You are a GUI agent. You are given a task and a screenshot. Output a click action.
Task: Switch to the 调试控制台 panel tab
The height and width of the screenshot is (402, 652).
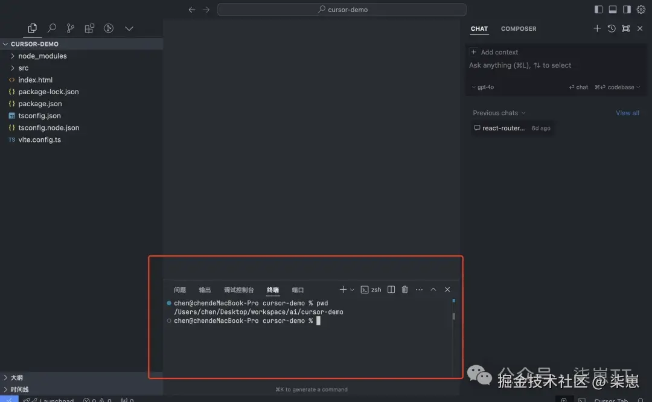coord(238,290)
